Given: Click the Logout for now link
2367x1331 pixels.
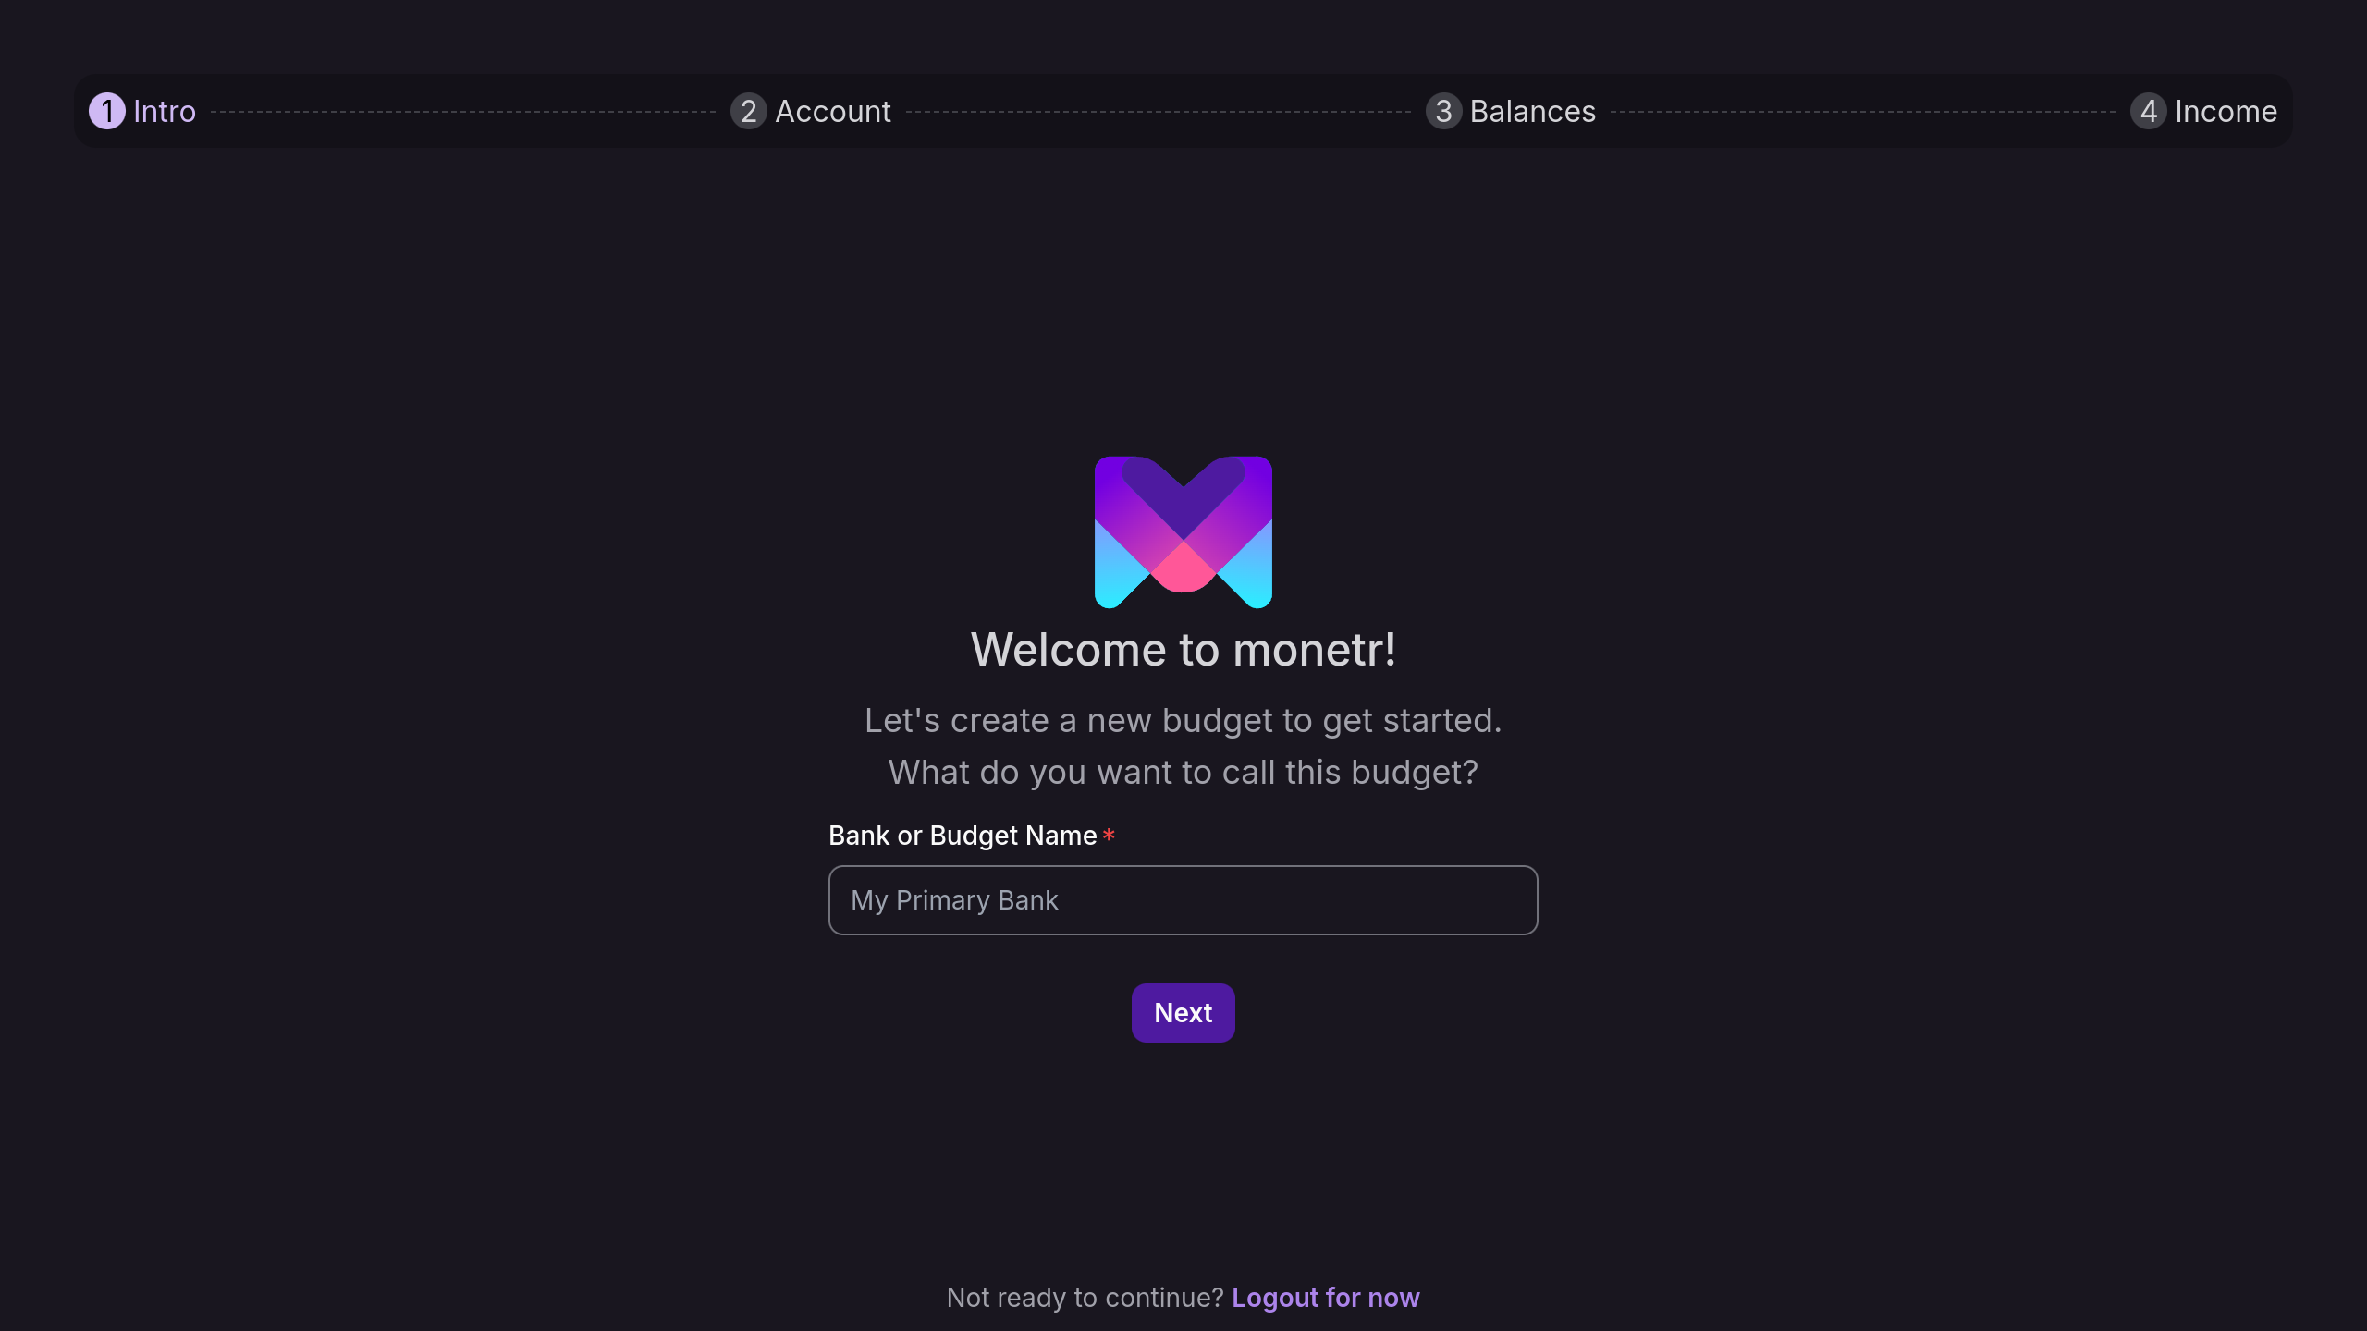Looking at the screenshot, I should pos(1326,1298).
